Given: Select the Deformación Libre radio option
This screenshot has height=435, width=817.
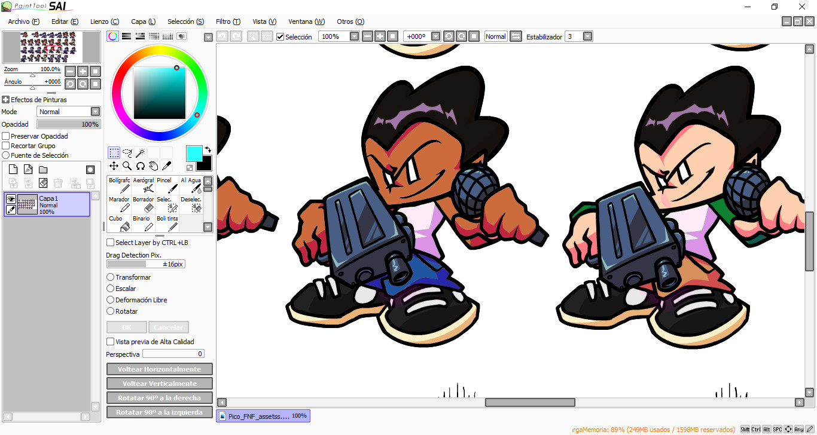Looking at the screenshot, I should click(x=110, y=300).
